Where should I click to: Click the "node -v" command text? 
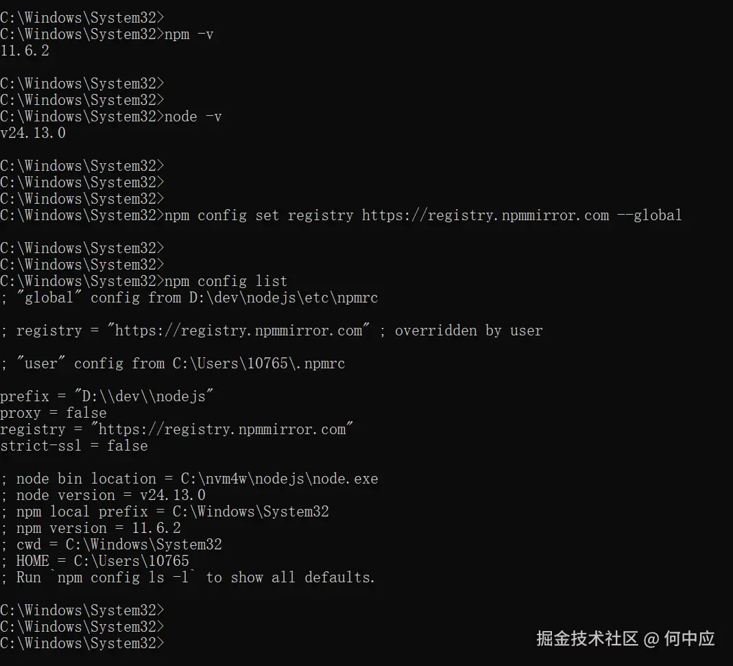pyautogui.click(x=193, y=117)
